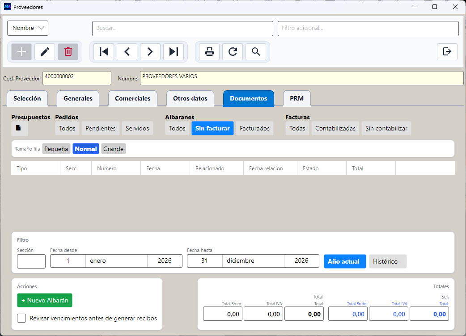466x336 pixels.
Task: Click the blue Sel. Total Bruto value box
Action: (x=348, y=314)
